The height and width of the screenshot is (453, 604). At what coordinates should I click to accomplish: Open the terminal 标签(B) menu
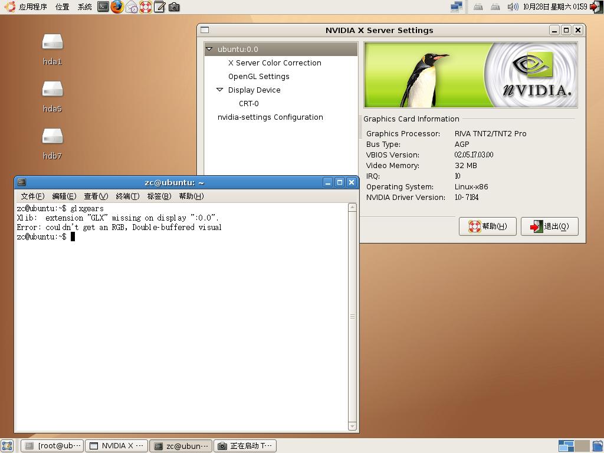159,196
